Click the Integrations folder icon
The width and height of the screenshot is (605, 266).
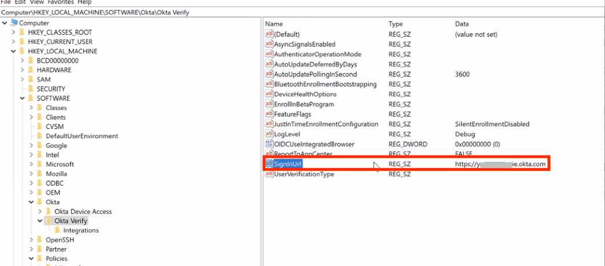(x=58, y=230)
